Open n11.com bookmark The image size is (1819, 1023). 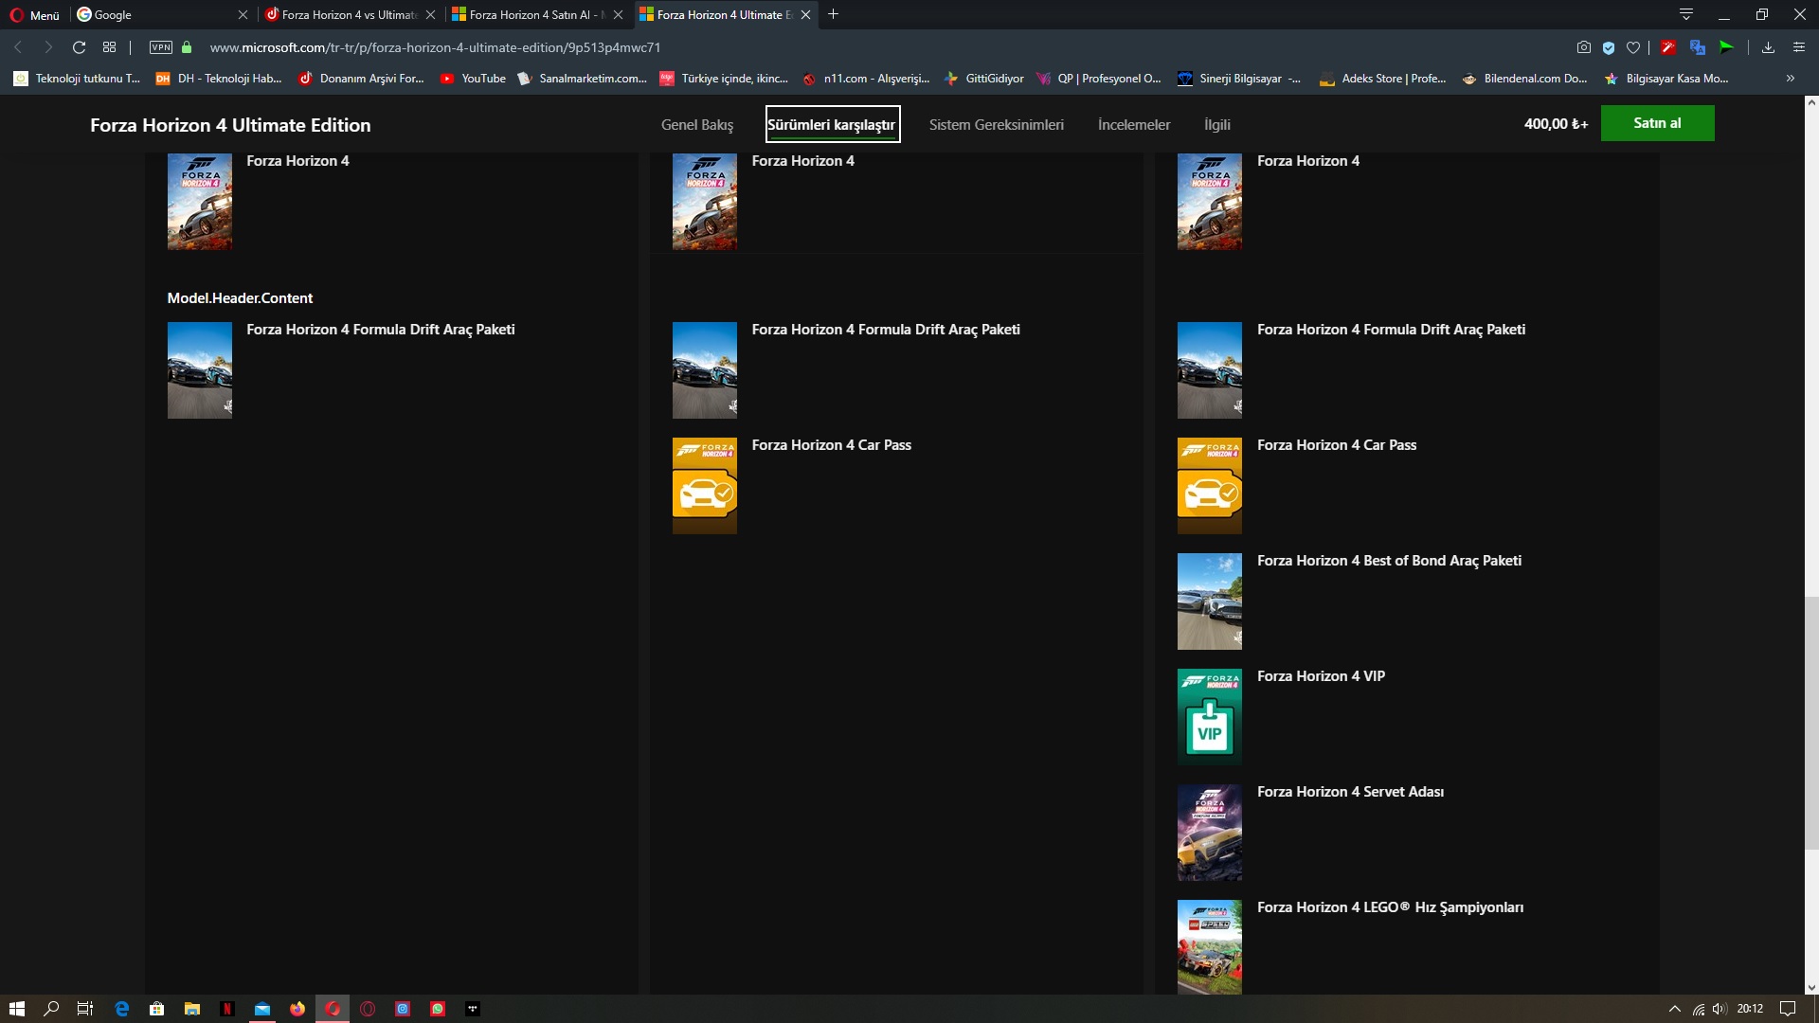tap(866, 79)
